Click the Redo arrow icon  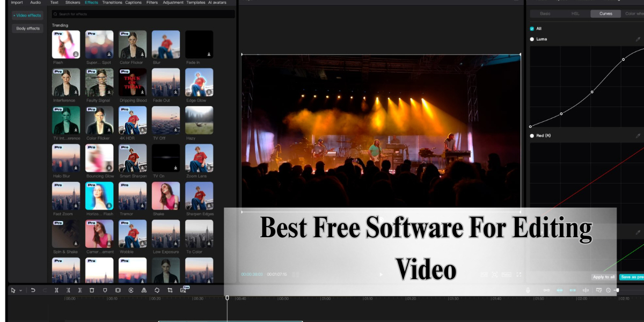(x=45, y=290)
